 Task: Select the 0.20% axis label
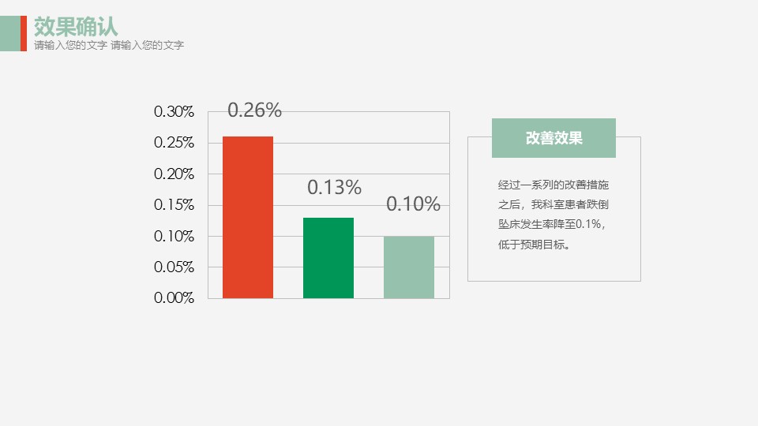point(174,174)
